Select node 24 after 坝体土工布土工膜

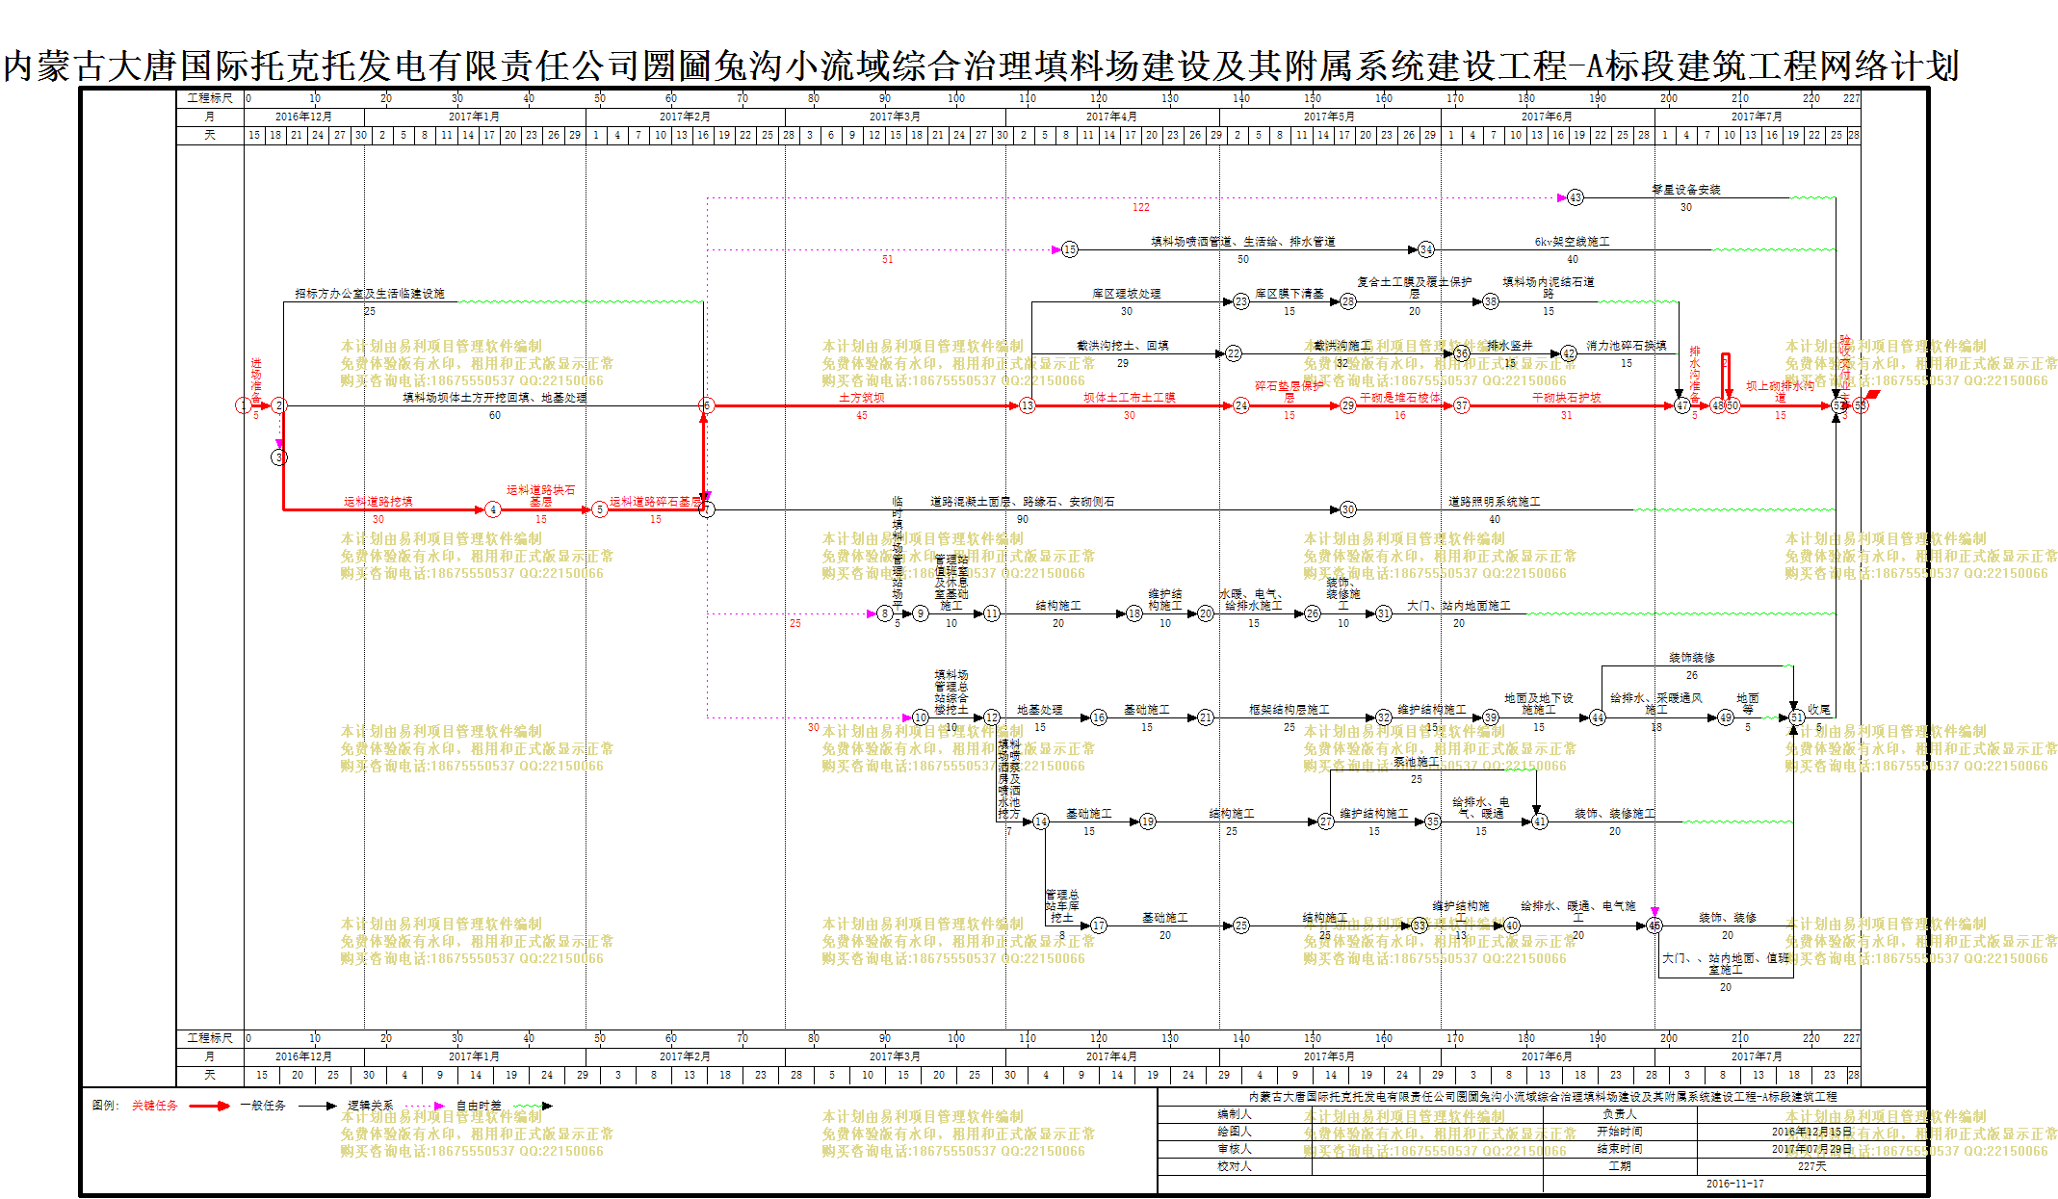pos(1240,405)
